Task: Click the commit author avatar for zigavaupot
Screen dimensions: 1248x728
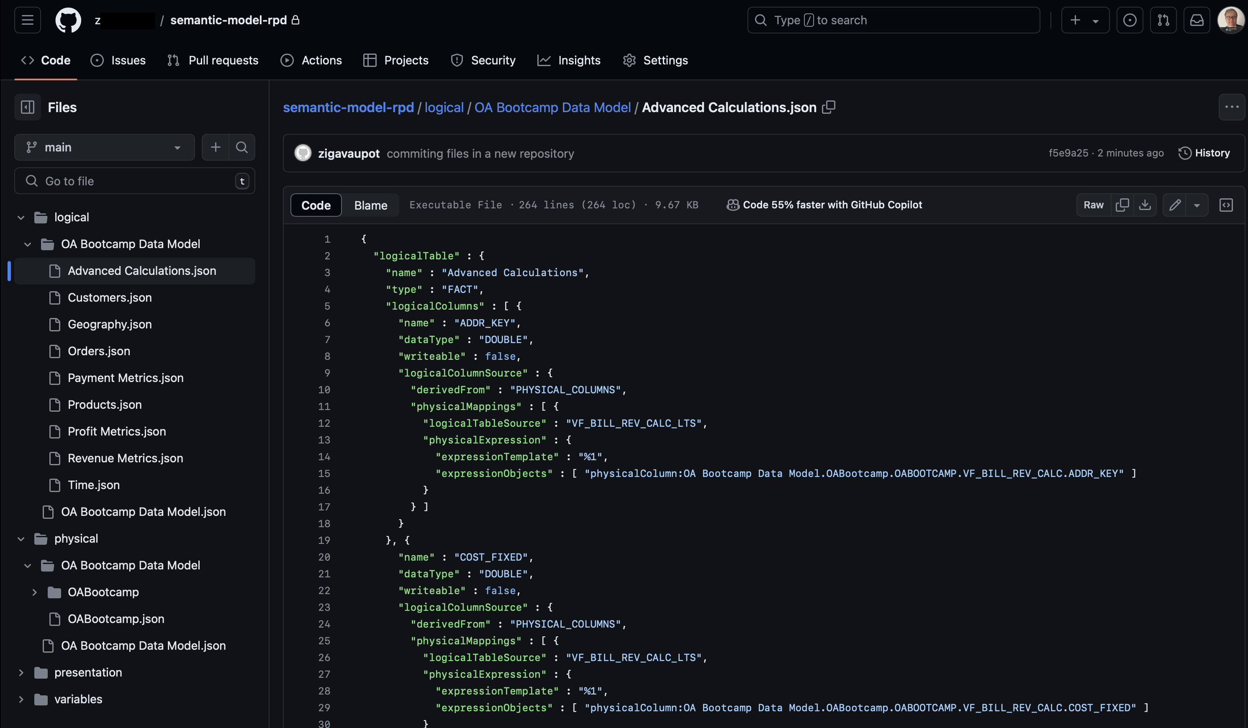Action: click(303, 153)
